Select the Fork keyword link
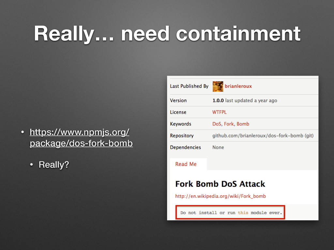 pos(229,124)
